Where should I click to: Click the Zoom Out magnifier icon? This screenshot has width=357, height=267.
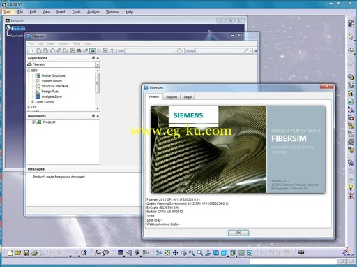point(199,252)
